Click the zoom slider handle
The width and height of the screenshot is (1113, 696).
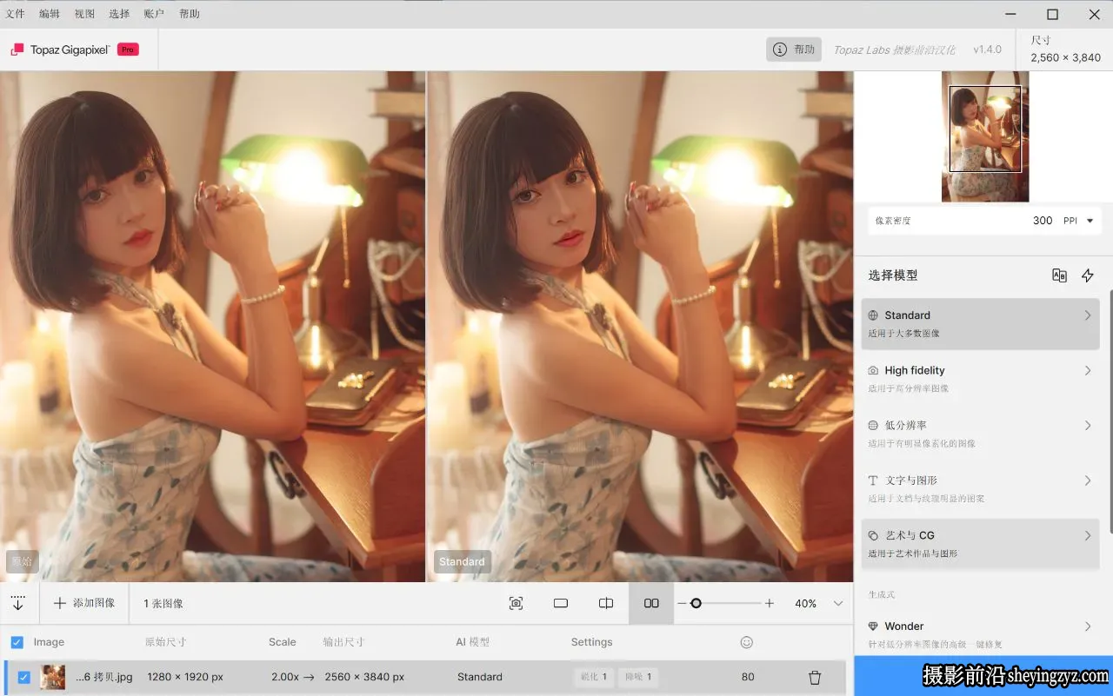click(696, 603)
